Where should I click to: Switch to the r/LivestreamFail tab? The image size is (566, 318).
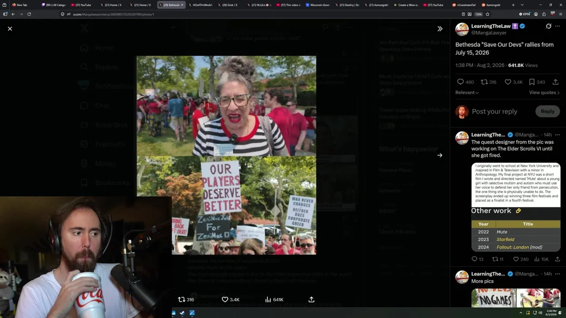pyautogui.click(x=464, y=5)
